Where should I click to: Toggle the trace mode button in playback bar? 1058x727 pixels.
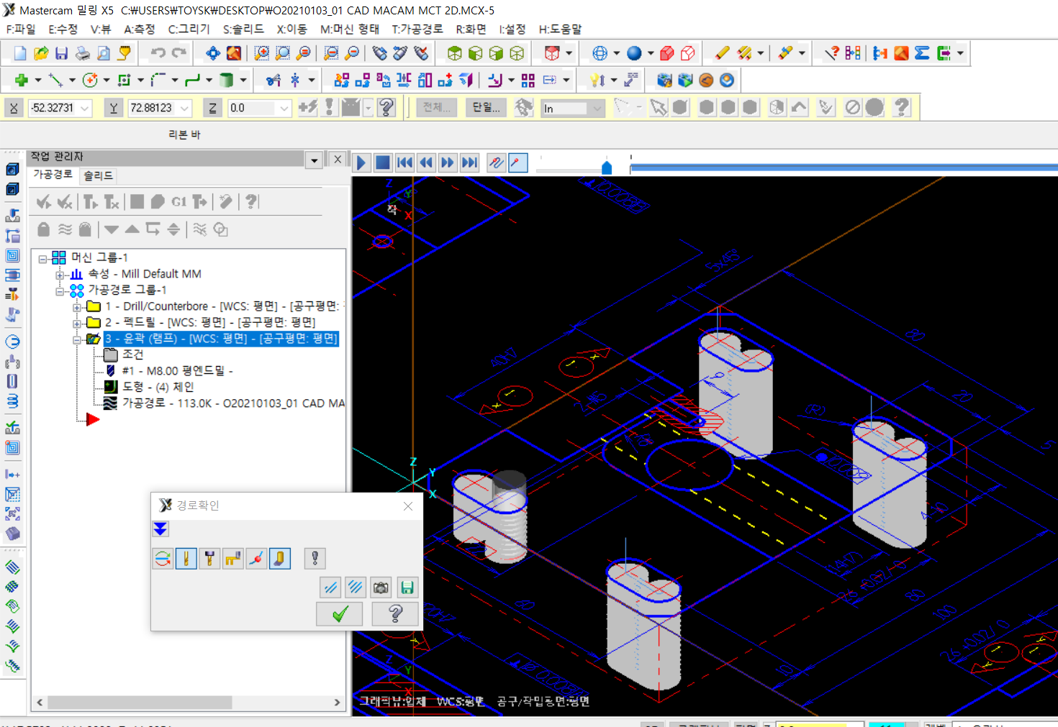point(496,163)
